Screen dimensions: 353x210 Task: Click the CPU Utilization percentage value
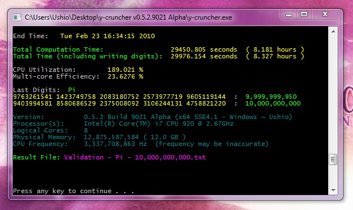click(x=125, y=70)
